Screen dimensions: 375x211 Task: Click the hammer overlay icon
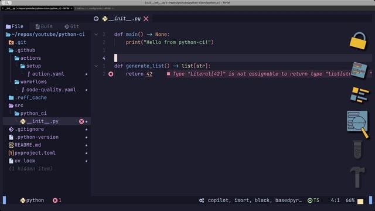(357, 177)
